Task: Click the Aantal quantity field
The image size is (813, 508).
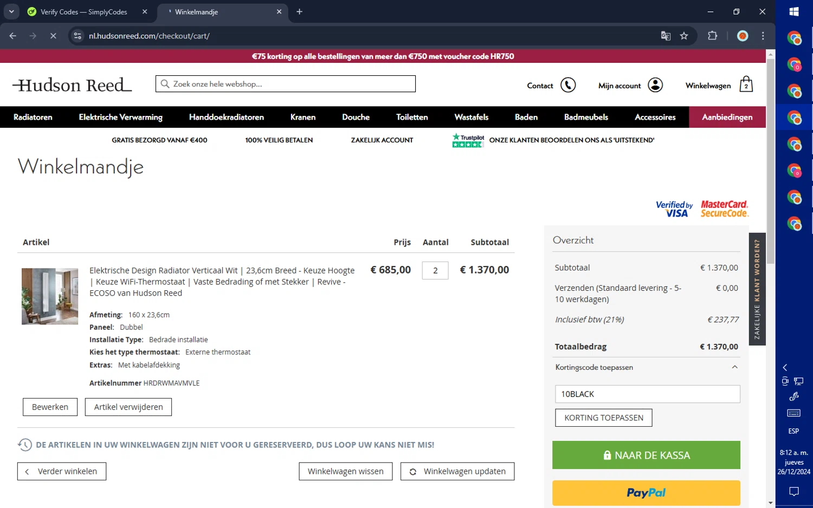Action: pos(435,270)
